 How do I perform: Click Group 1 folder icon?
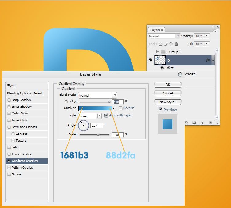point(163,52)
